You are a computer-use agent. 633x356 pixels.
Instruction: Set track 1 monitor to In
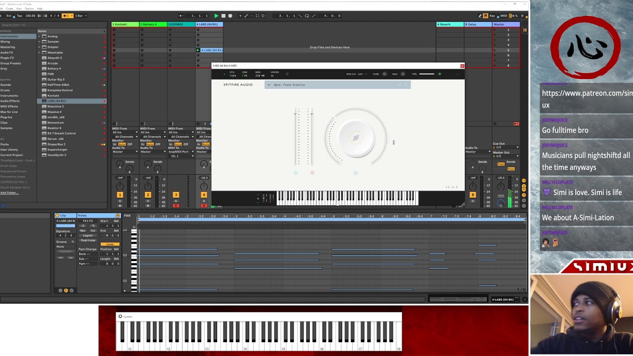[x=115, y=144]
